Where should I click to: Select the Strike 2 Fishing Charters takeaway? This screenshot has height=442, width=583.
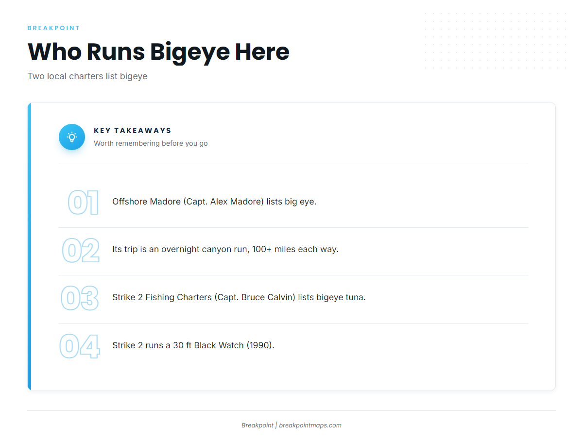pos(239,297)
